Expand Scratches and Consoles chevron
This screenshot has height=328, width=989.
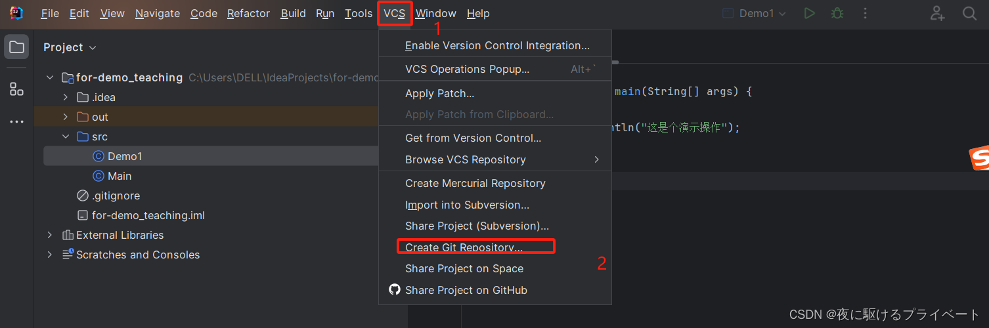pyautogui.click(x=50, y=255)
